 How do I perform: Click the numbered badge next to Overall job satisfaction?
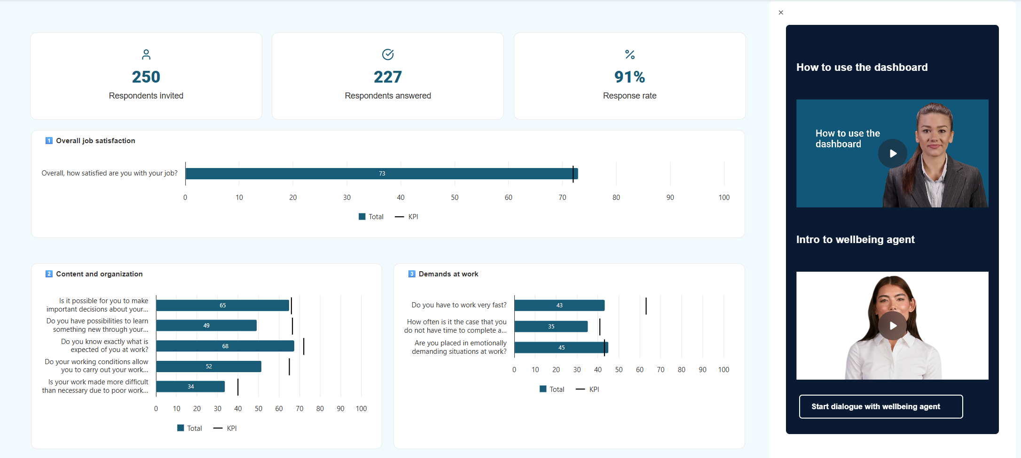48,140
